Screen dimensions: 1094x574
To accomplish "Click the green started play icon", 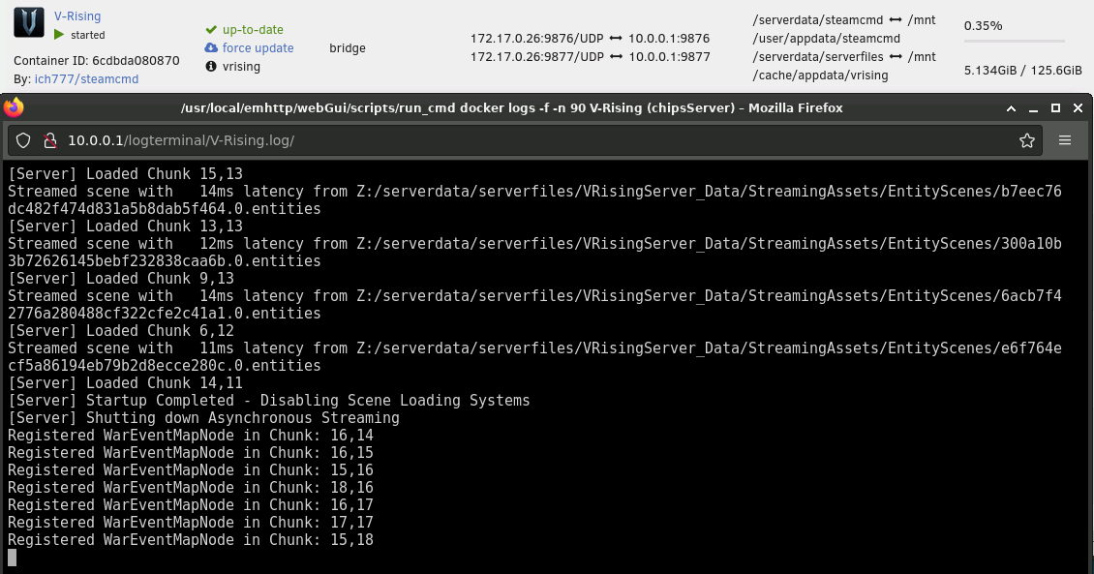I will [59, 35].
